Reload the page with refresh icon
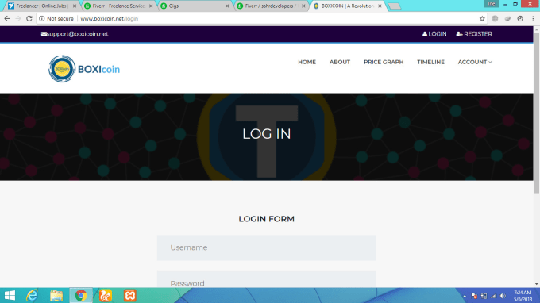Screen dimensions: 540x303 click(x=29, y=18)
